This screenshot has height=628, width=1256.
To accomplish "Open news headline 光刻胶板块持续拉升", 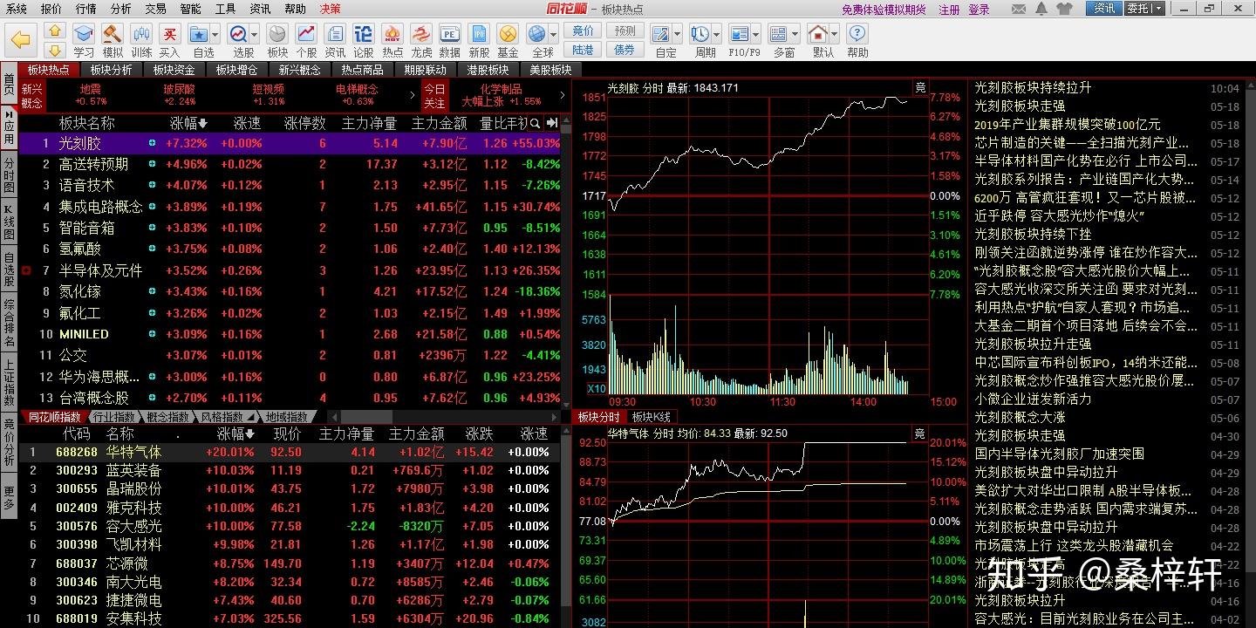I will 1033,88.
